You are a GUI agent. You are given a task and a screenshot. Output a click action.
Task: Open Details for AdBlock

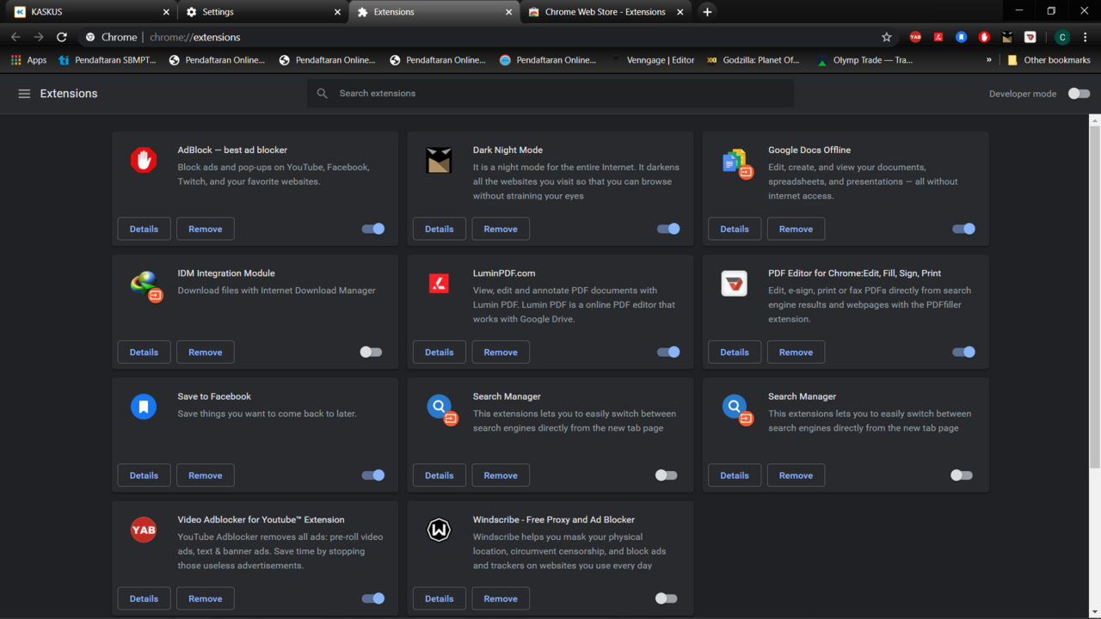coord(144,229)
